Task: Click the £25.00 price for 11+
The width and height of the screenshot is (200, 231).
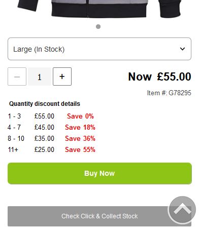Action: [44, 149]
